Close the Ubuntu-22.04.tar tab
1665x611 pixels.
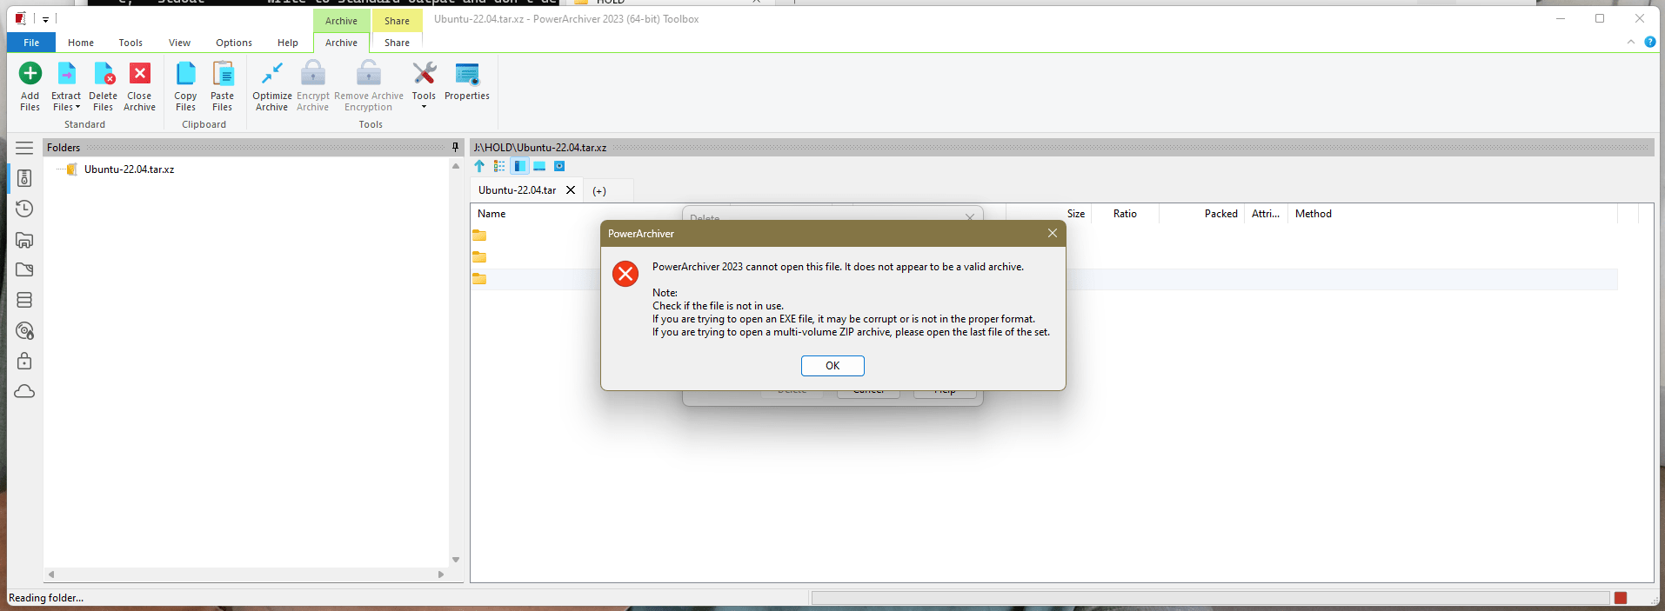[x=571, y=190]
